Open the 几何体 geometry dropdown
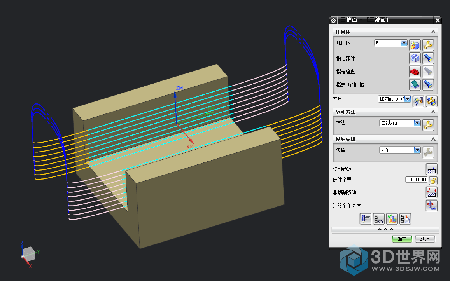 click(x=404, y=43)
